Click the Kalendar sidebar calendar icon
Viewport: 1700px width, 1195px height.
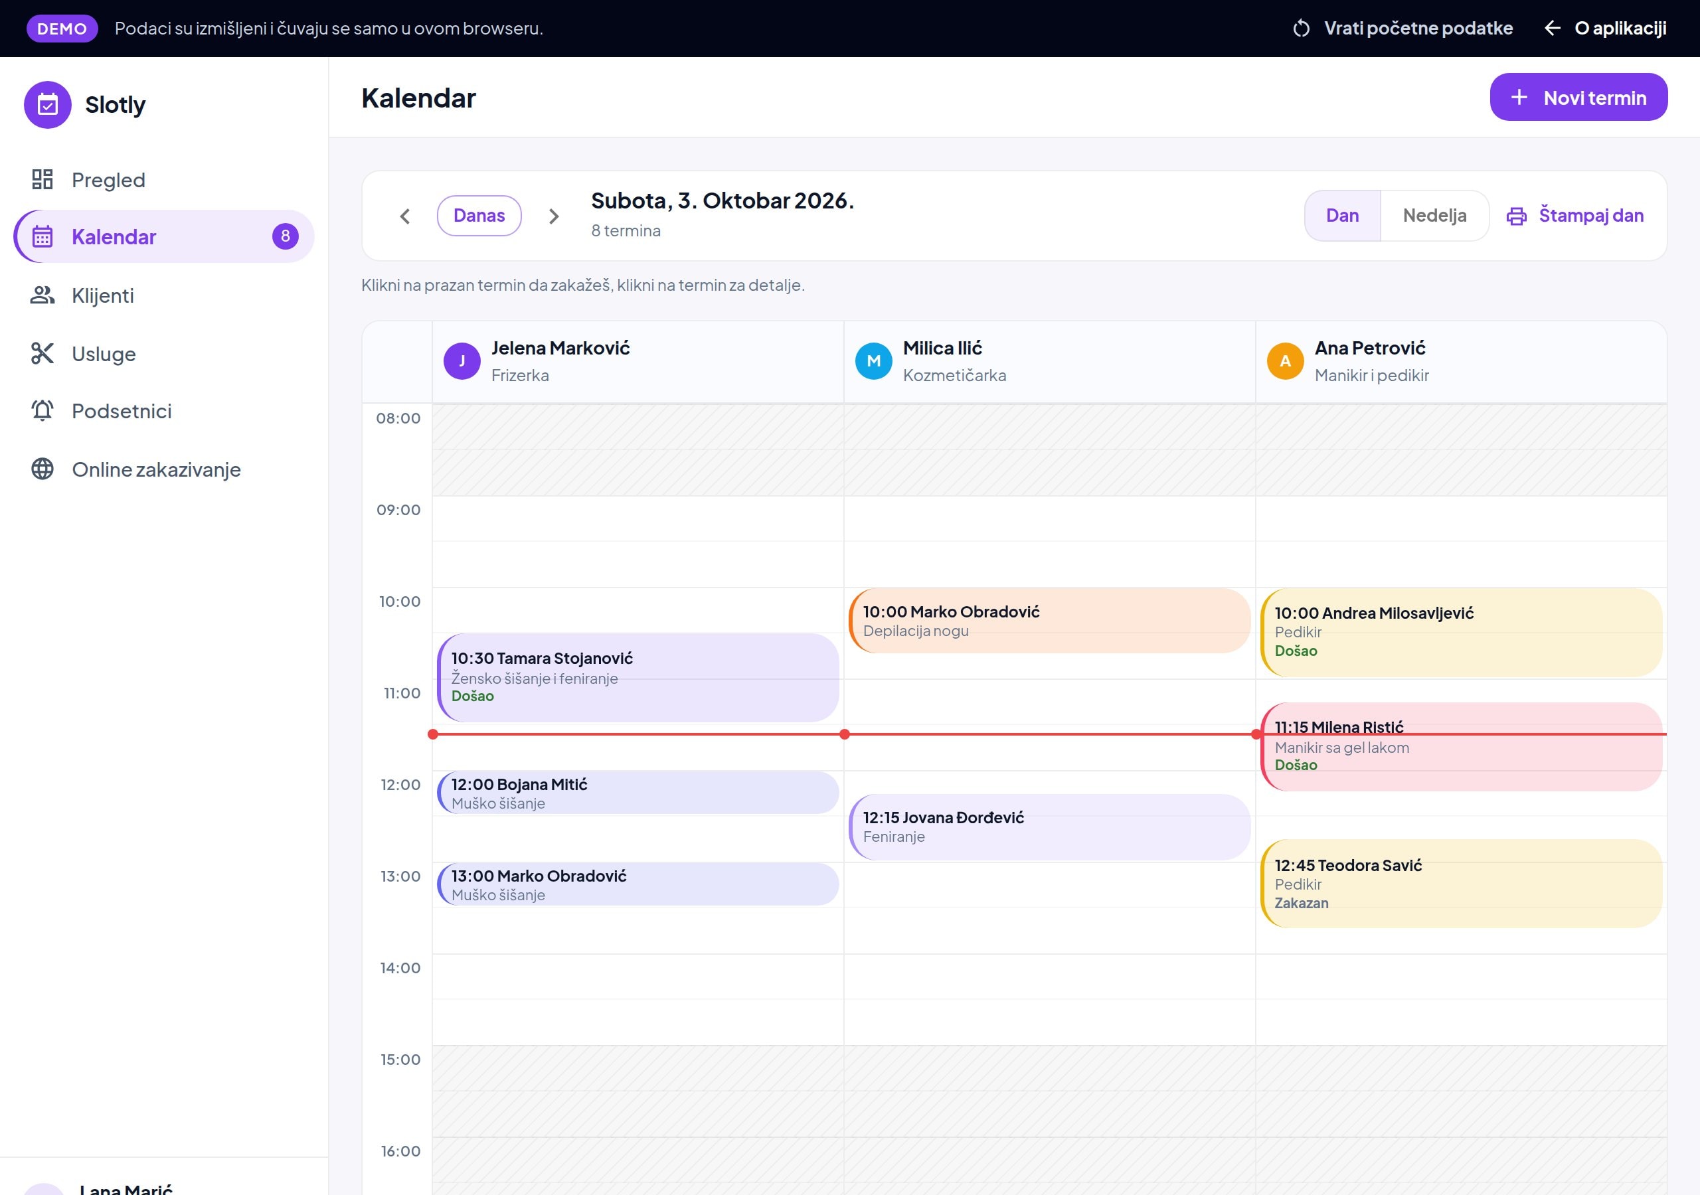[42, 236]
